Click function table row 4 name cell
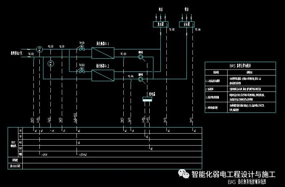The image size is (285, 187). [216, 108]
